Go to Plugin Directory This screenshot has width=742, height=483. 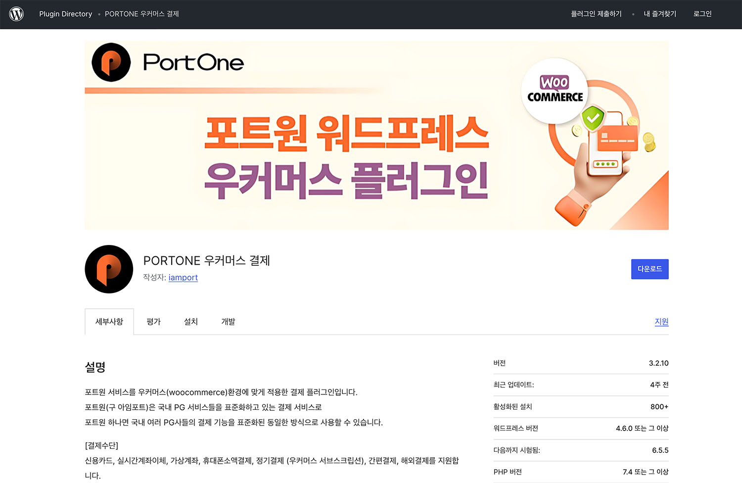point(66,14)
